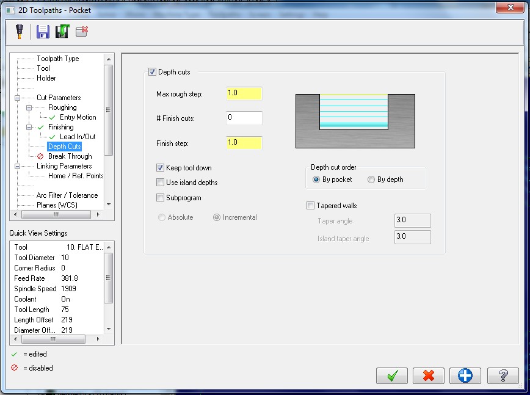The height and width of the screenshot is (395, 530).
Task: Select Cut Parameters in the tree
Action: click(59, 98)
